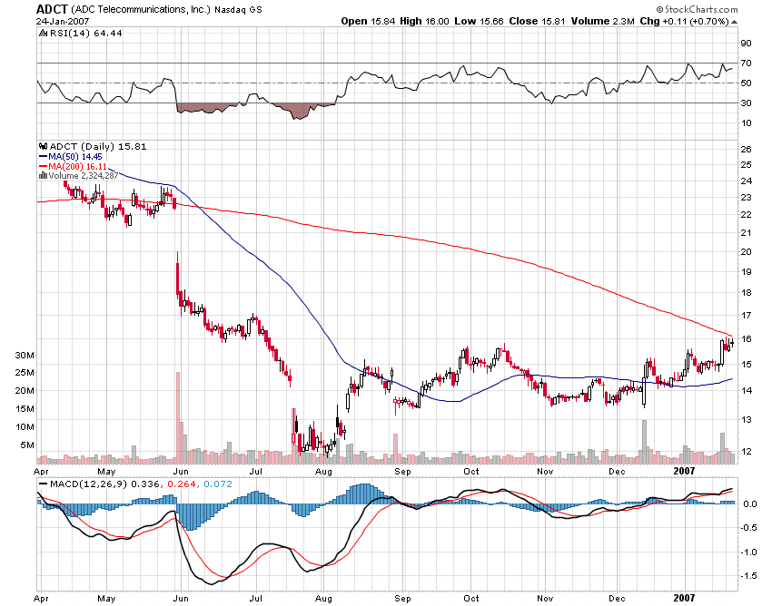Click the 12 label on price axis

point(746,451)
